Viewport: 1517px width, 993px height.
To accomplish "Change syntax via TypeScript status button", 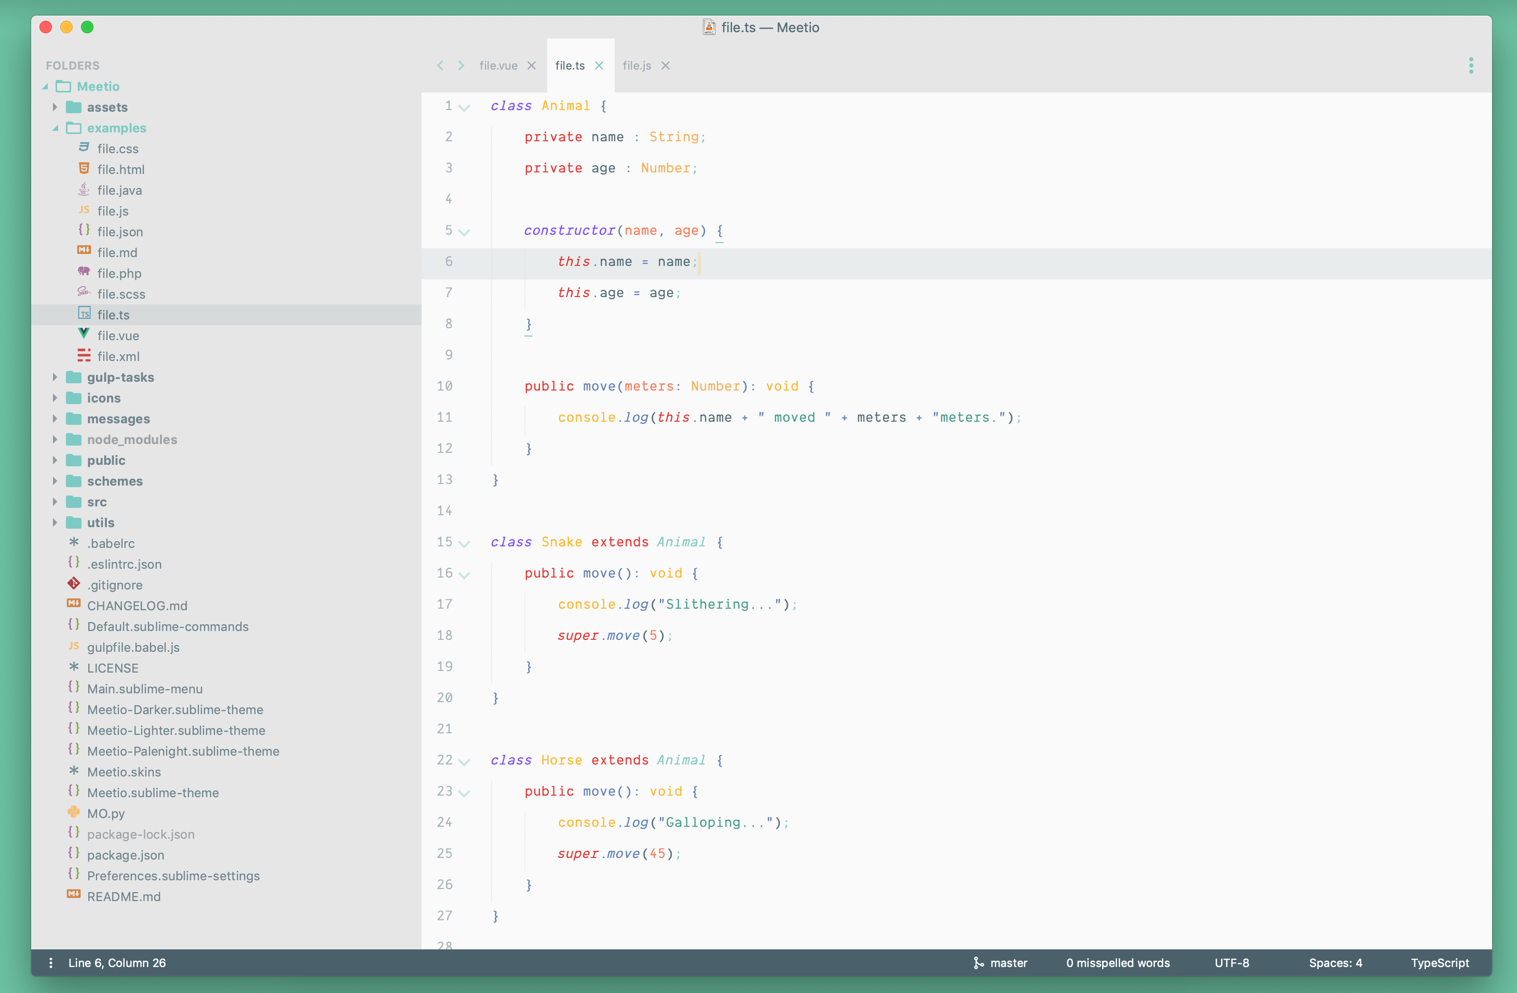I will pyautogui.click(x=1439, y=962).
